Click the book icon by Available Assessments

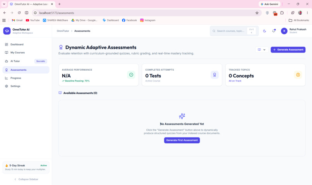click(60, 93)
